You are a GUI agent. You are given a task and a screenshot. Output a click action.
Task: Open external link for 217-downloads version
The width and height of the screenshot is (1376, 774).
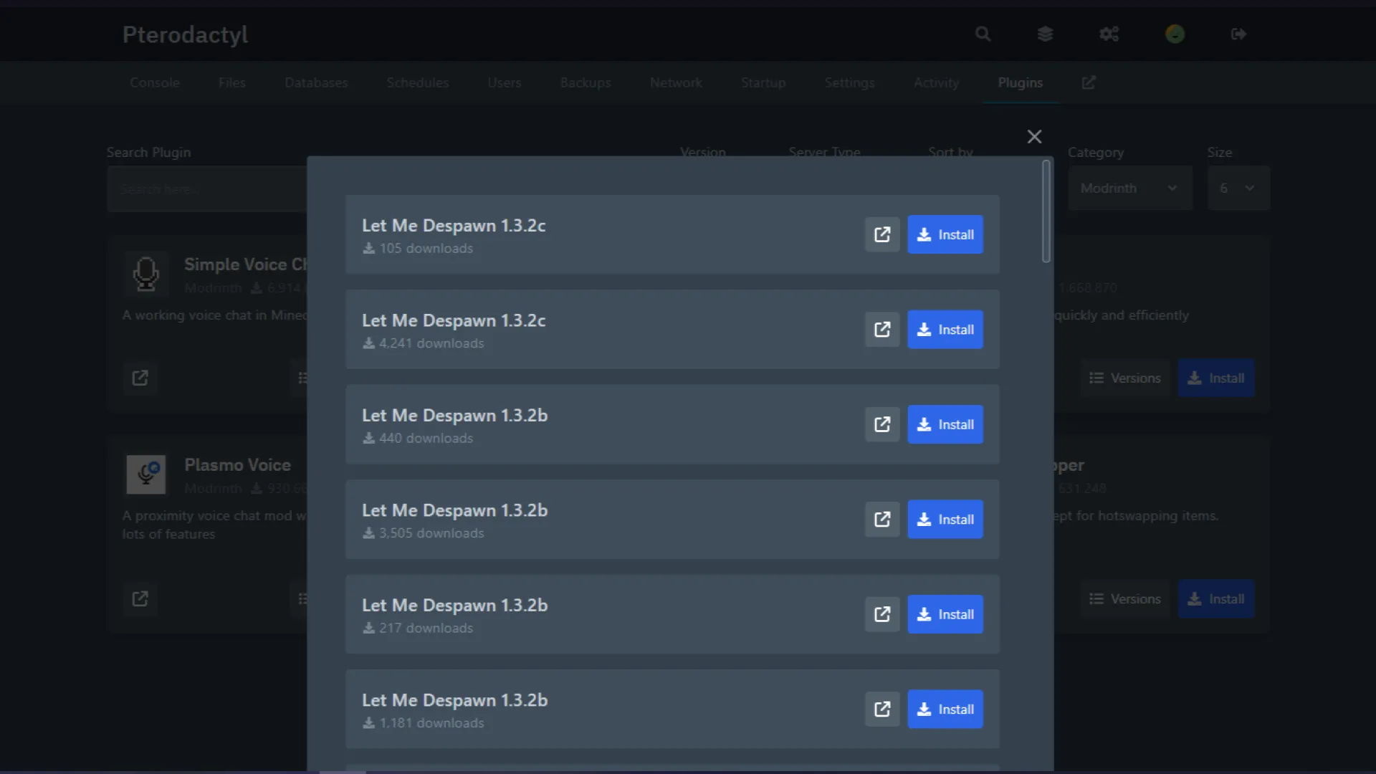click(x=882, y=614)
